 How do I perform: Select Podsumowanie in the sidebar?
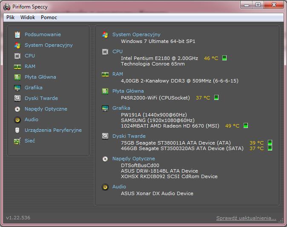(43, 34)
